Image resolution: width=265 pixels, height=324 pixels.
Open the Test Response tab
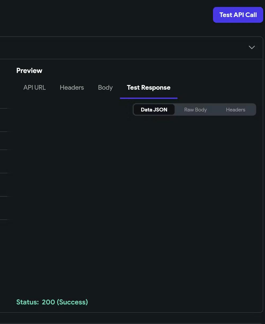(148, 88)
